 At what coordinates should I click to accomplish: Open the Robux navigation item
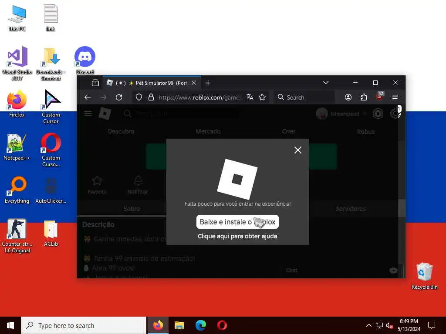366,132
